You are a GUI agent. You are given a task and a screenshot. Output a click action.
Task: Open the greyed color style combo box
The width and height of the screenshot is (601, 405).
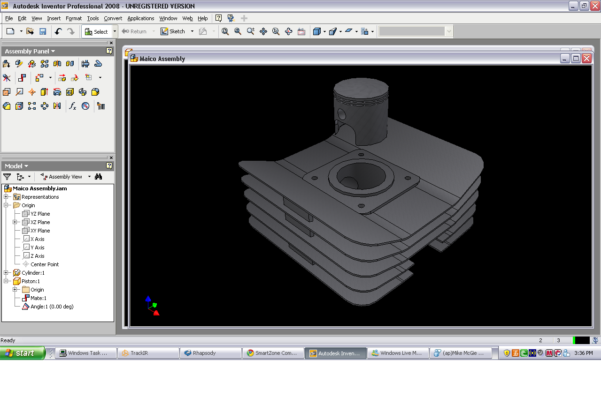pos(416,31)
